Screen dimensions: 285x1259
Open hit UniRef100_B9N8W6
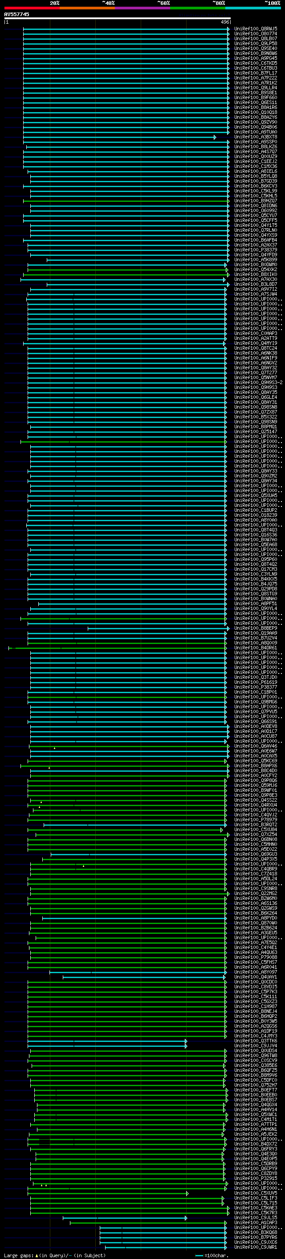255,53
